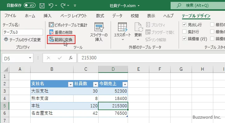Viewport: 225px width, 123px height.
Task: Select the テーブル デザイン tab
Action: (196, 16)
